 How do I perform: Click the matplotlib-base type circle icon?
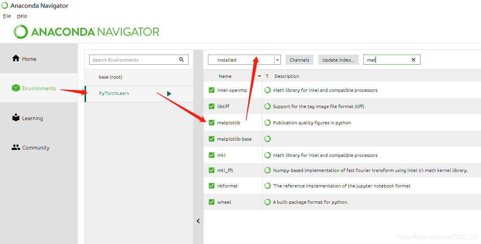click(267, 139)
